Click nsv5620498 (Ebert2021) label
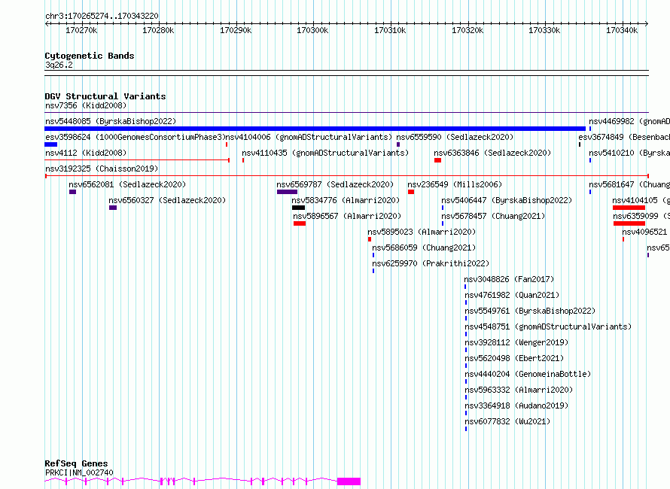Viewport: 670px width, 489px height. click(x=514, y=358)
